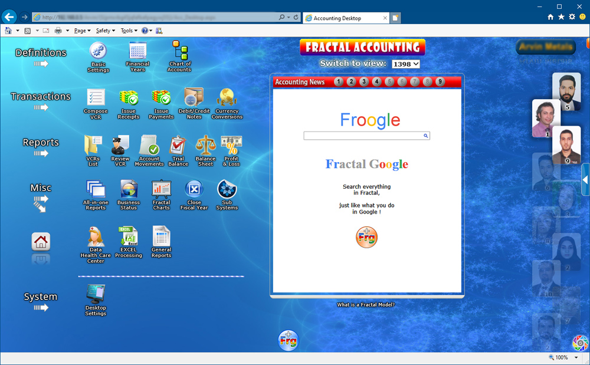Open Issue Payments icon
The height and width of the screenshot is (365, 590).
pyautogui.click(x=161, y=97)
